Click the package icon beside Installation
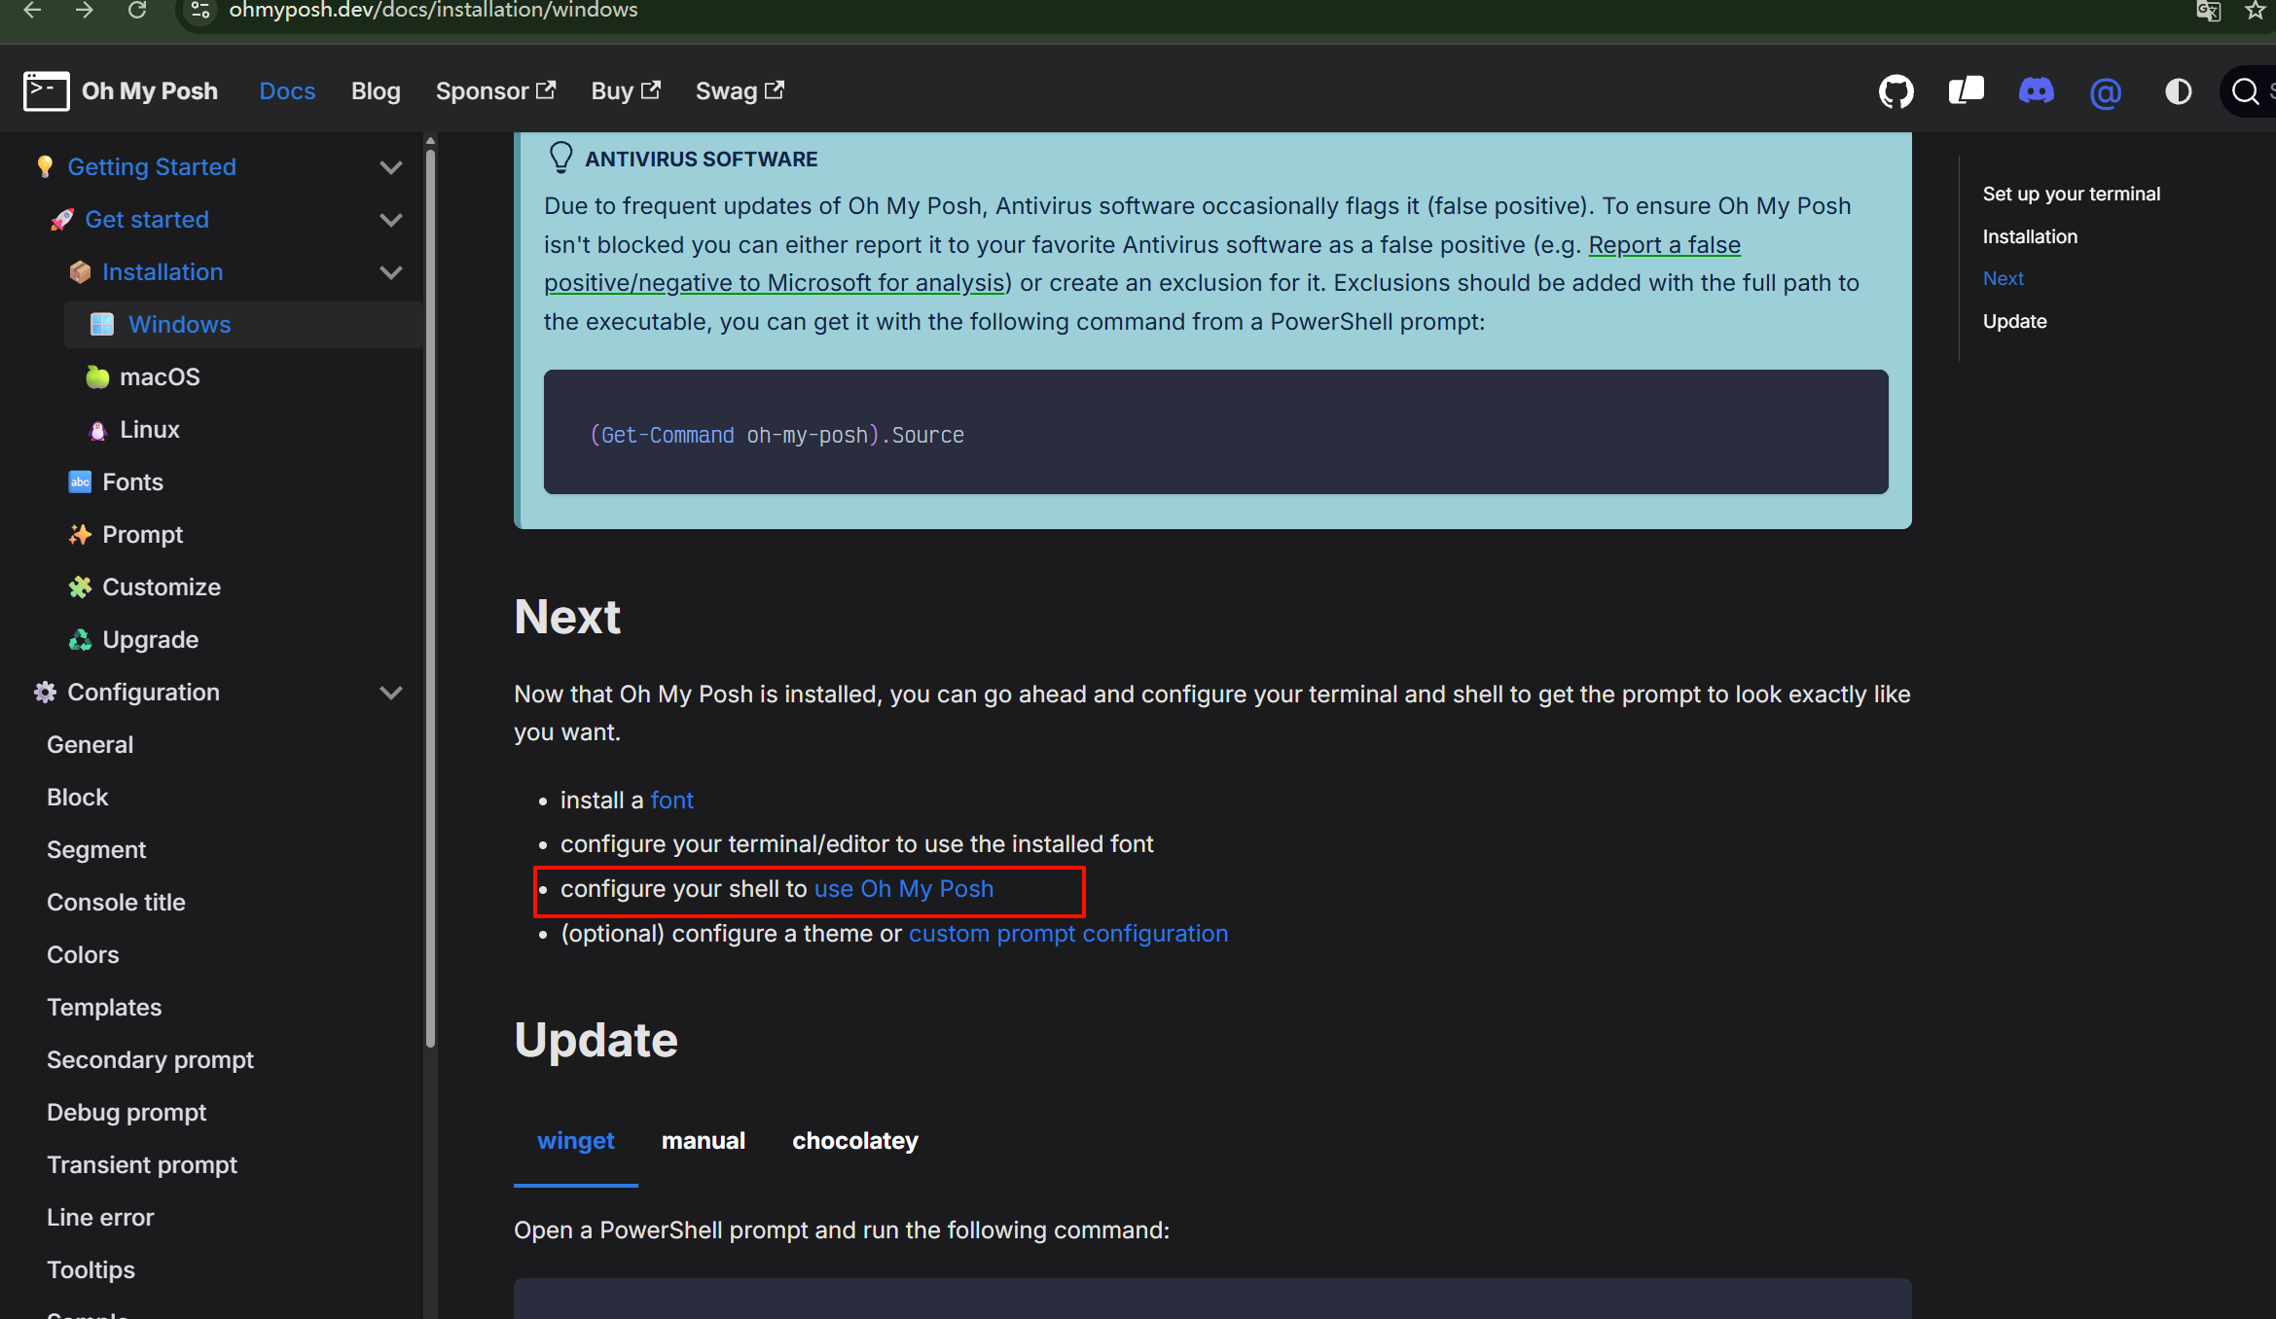Viewport: 2276px width, 1319px height. click(x=80, y=271)
